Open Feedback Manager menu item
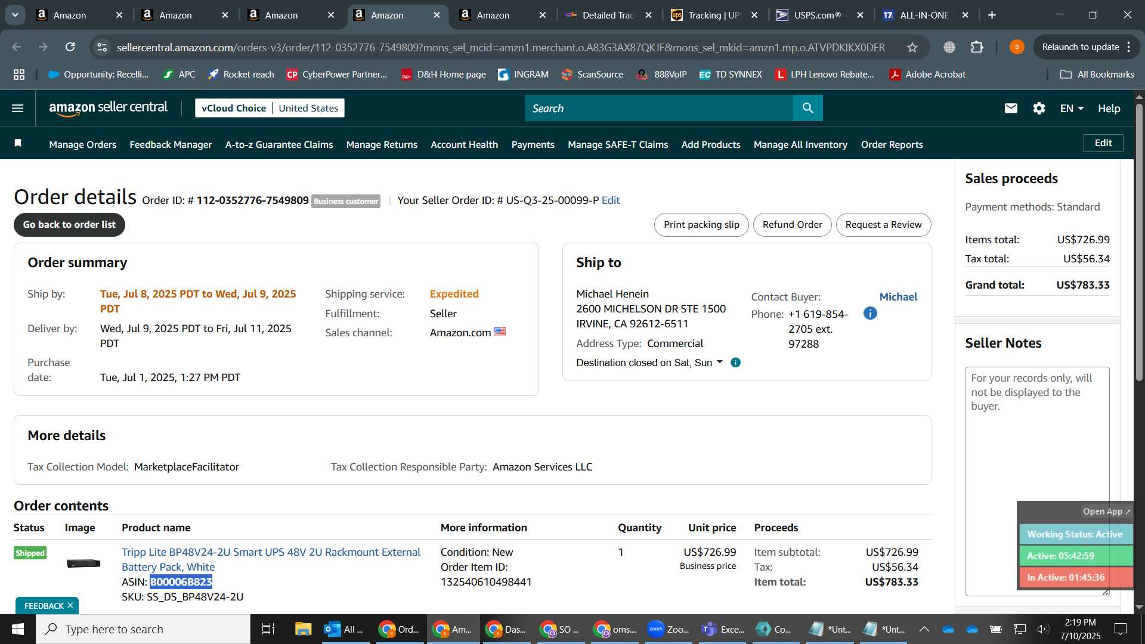Image resolution: width=1145 pixels, height=644 pixels. click(171, 144)
